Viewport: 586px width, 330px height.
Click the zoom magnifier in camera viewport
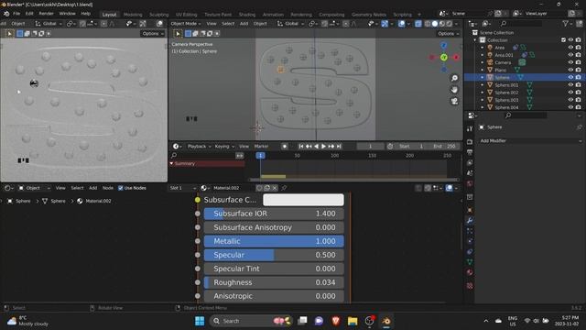(454, 78)
